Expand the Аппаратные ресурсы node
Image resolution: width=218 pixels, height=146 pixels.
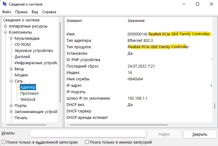coord(5,26)
